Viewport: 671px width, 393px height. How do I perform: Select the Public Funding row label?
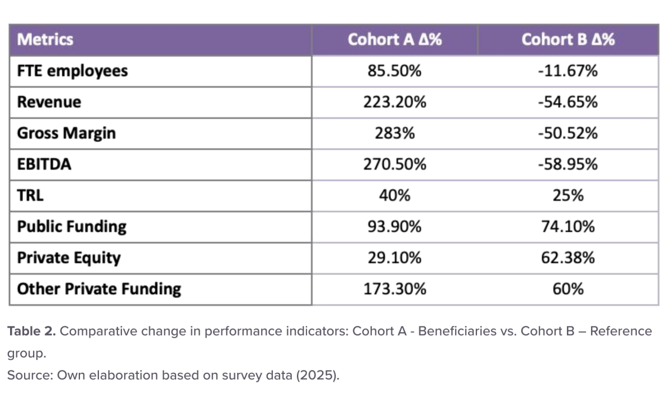click(x=71, y=227)
